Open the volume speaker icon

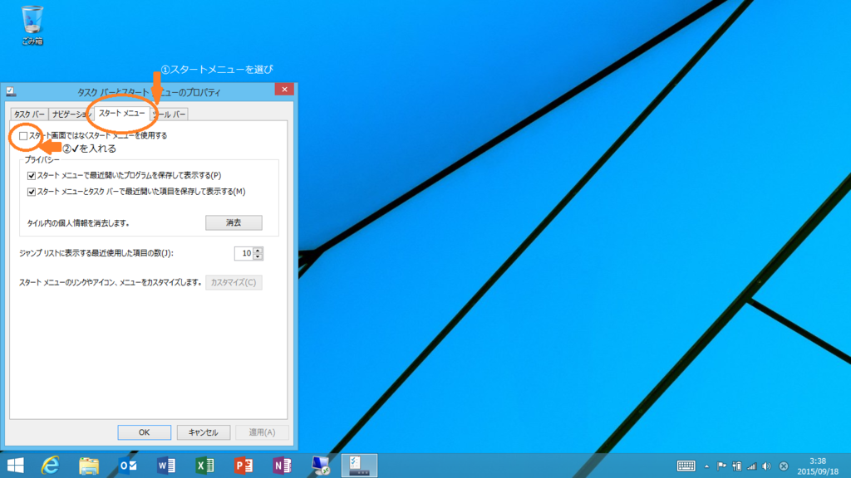766,466
